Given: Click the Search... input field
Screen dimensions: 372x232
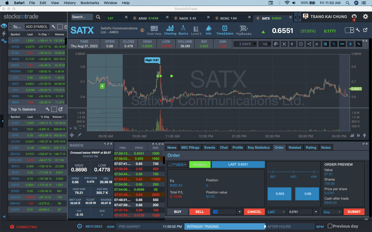Looking at the screenshot, I should pyautogui.click(x=82, y=17).
